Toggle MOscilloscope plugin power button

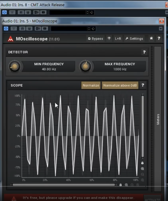[6, 28]
